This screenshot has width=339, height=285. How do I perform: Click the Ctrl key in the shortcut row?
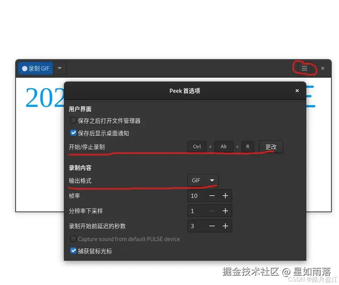[197, 147]
